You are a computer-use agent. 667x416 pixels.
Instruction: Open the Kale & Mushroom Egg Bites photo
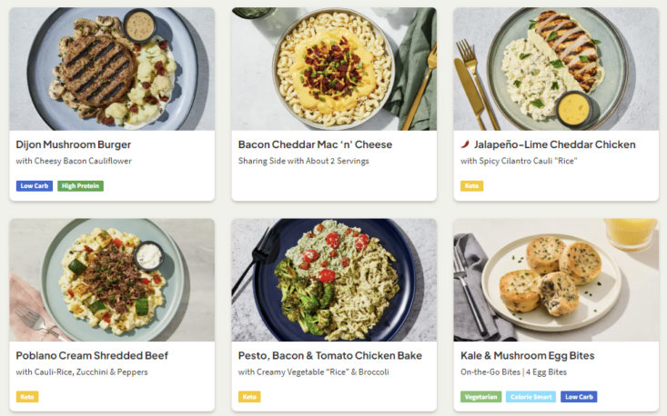click(x=556, y=280)
